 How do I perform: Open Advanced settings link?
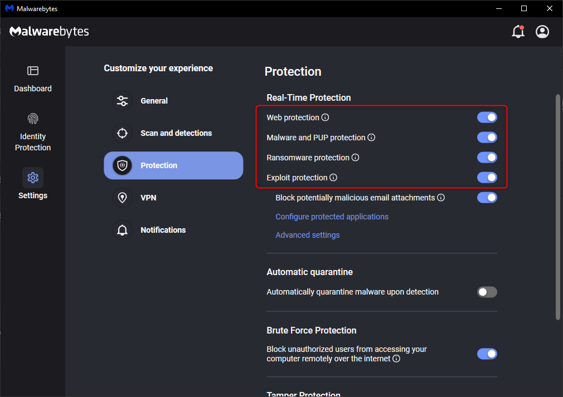(x=307, y=235)
